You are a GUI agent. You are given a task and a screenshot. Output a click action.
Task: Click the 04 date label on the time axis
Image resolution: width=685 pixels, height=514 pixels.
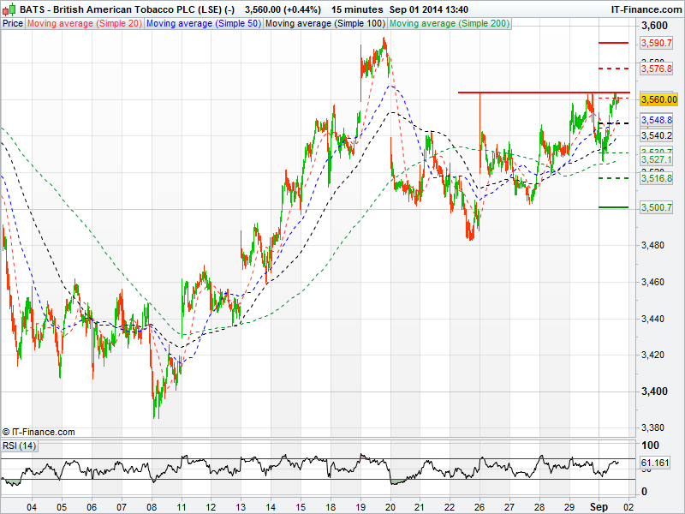point(32,507)
